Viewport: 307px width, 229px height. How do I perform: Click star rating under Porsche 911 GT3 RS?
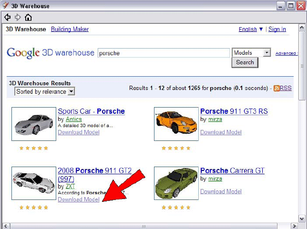tap(176, 148)
